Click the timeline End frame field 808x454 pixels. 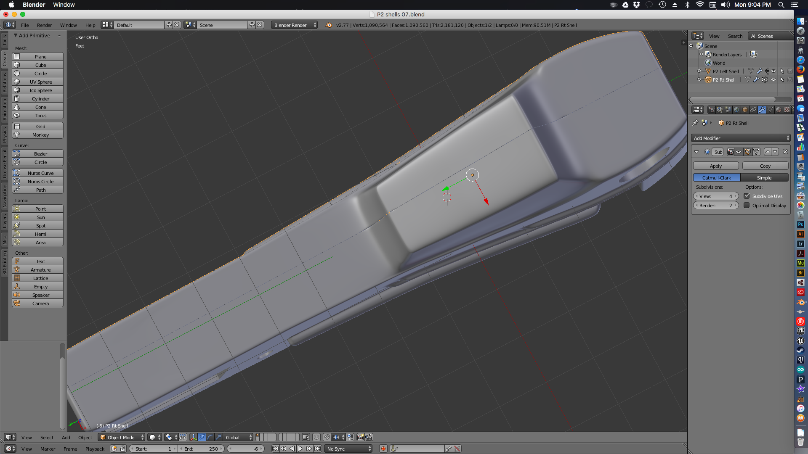[x=202, y=449]
